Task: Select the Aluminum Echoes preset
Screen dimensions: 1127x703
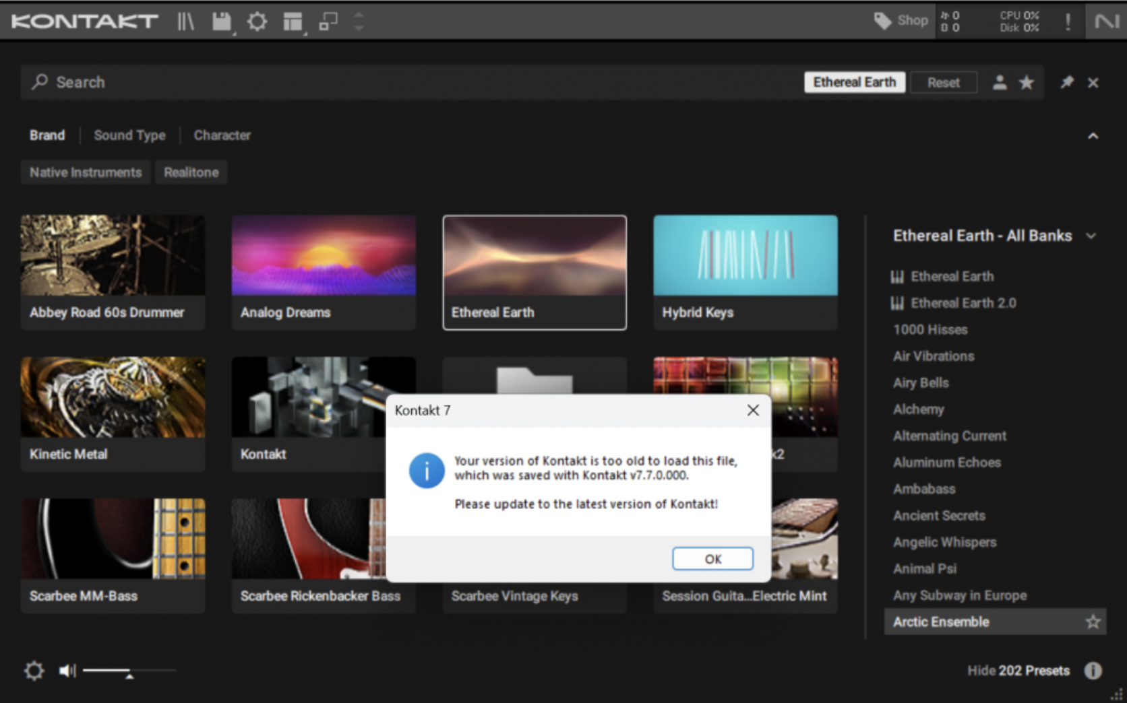Action: pos(947,463)
